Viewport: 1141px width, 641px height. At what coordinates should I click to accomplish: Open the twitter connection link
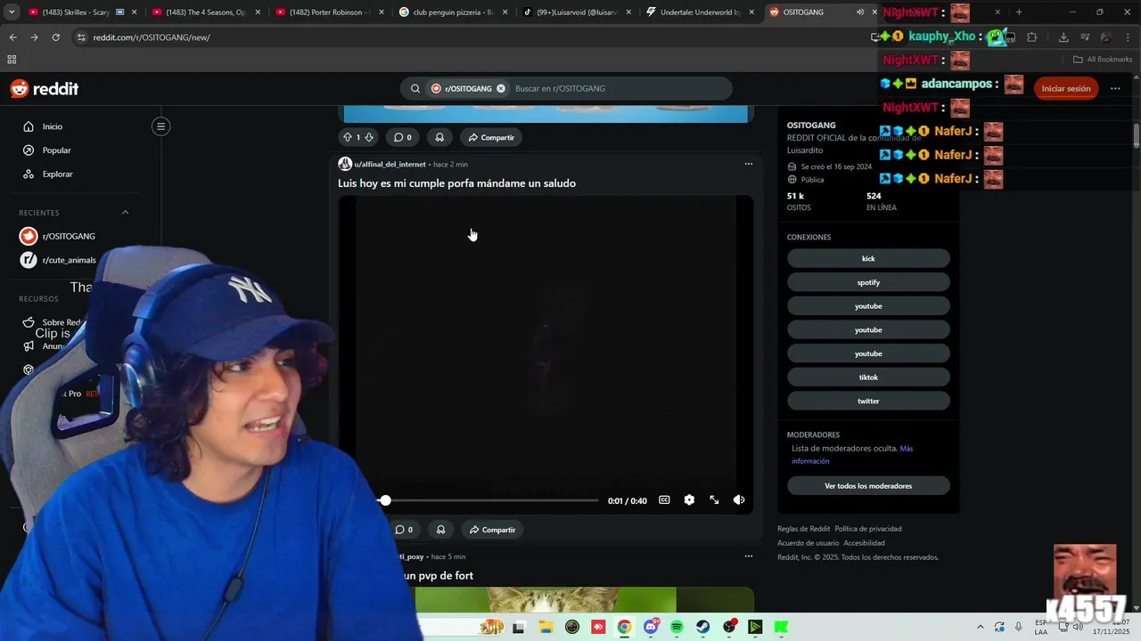click(868, 401)
